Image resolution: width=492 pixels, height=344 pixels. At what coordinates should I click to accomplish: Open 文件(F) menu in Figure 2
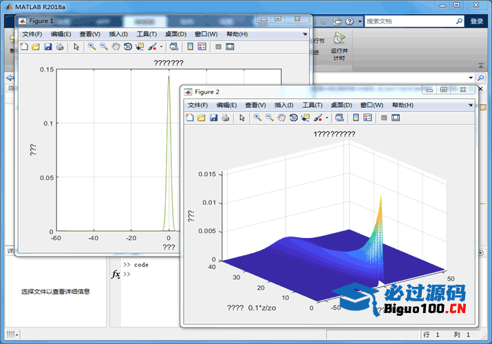[197, 105]
